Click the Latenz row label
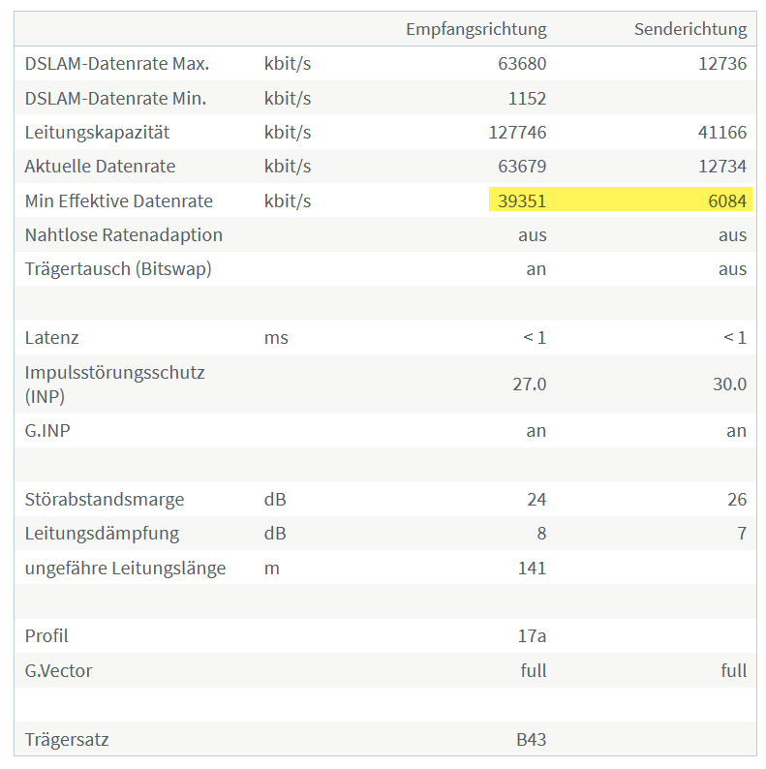766x769 pixels. [51, 338]
